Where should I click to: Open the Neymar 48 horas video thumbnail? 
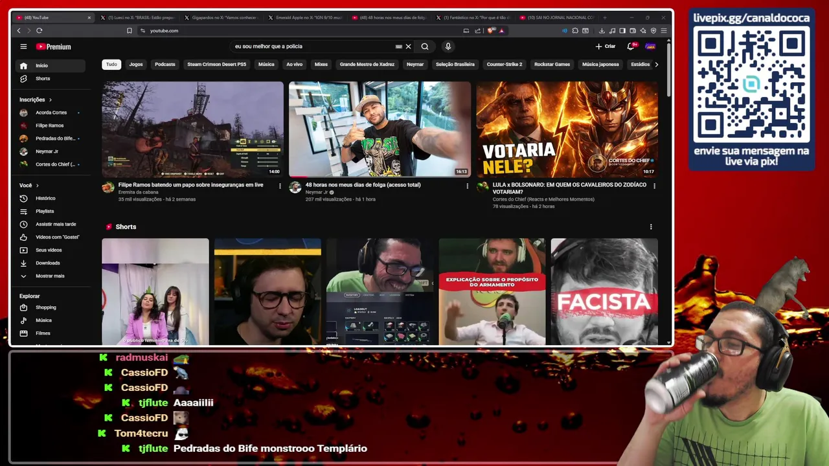point(380,129)
